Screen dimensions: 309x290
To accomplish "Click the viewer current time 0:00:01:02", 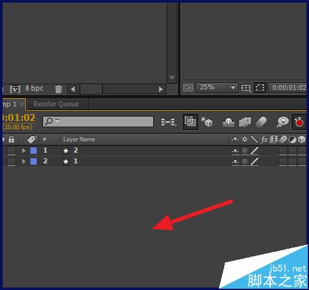I will pos(288,87).
